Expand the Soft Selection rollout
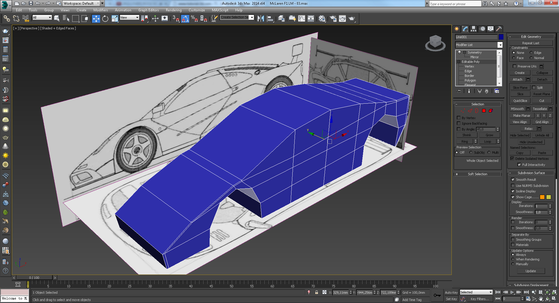Image resolution: width=559 pixels, height=303 pixels. [x=477, y=174]
